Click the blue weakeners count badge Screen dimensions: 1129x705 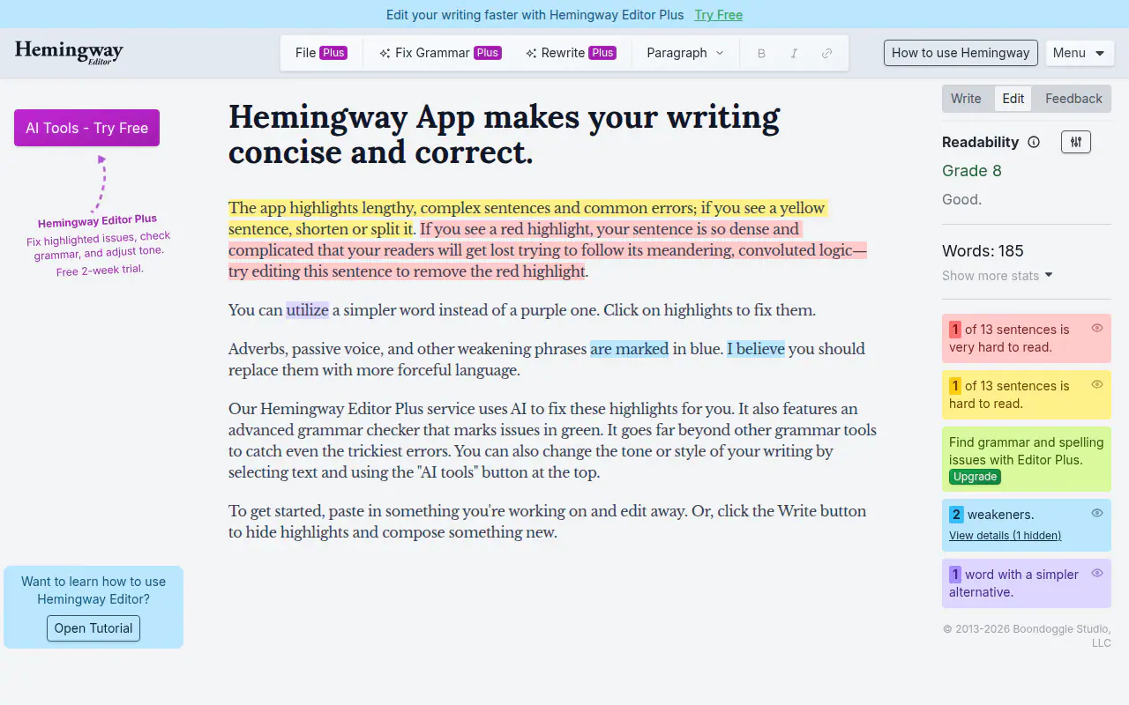pos(956,515)
